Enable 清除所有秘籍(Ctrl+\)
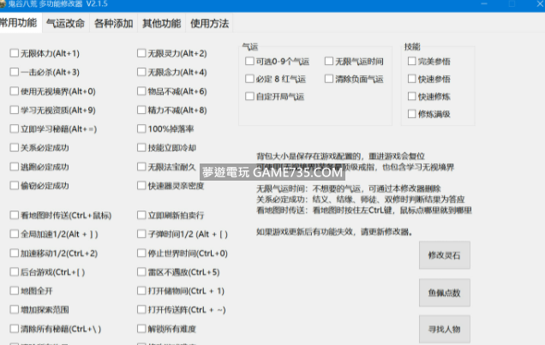The width and height of the screenshot is (545, 345). (15, 329)
